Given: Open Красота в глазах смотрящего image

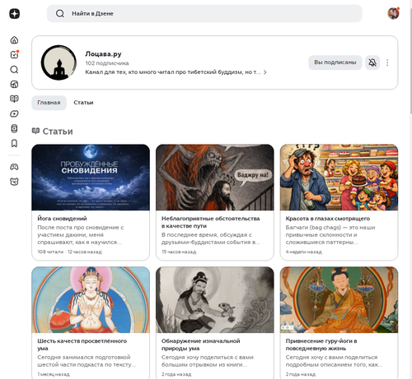Looking at the screenshot, I should coord(339,178).
